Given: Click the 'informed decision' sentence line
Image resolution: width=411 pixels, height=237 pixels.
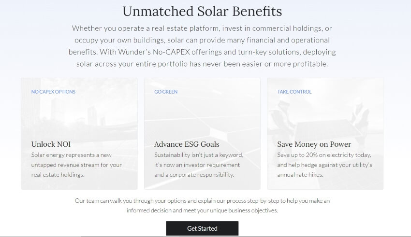Looking at the screenshot, I should point(202,210).
